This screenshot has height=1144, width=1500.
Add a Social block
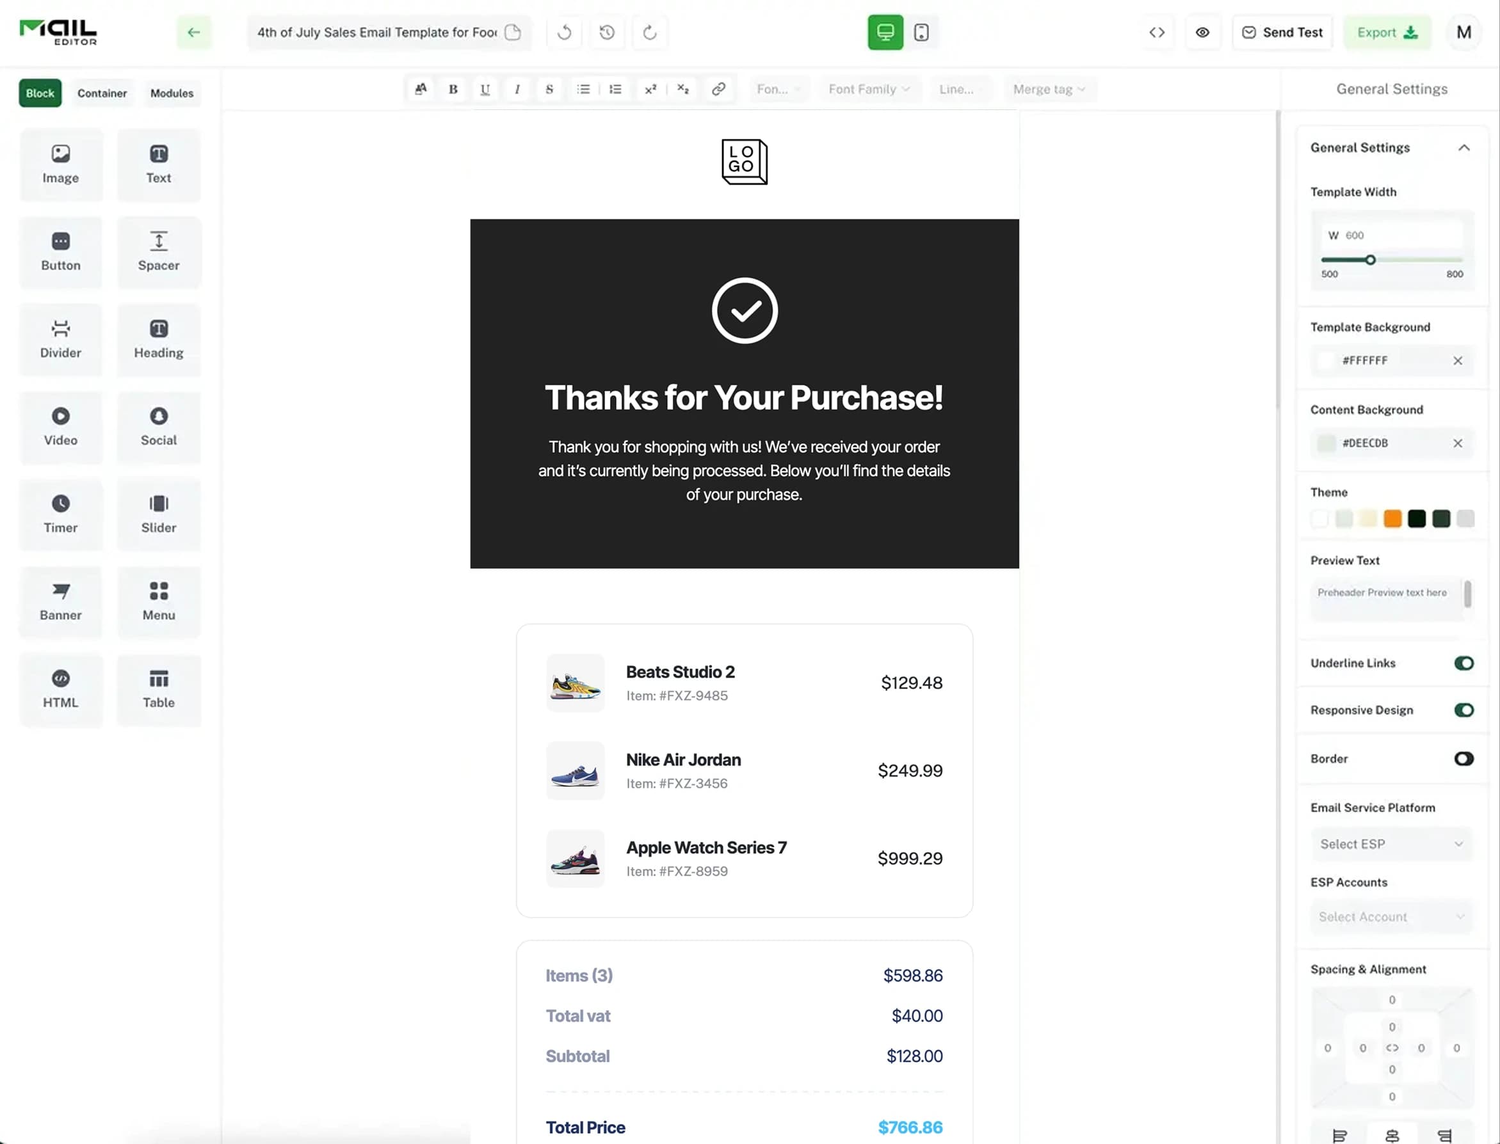click(x=159, y=427)
